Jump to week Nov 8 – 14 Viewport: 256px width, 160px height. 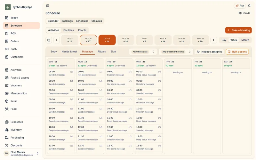163,40
